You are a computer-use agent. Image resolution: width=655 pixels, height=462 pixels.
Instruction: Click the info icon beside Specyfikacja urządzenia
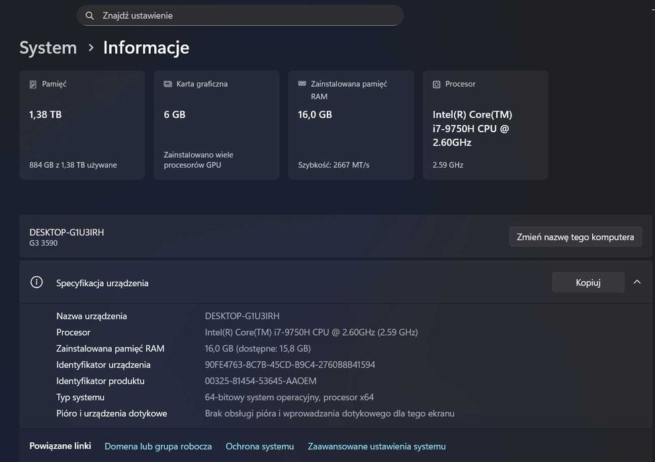pyautogui.click(x=37, y=282)
